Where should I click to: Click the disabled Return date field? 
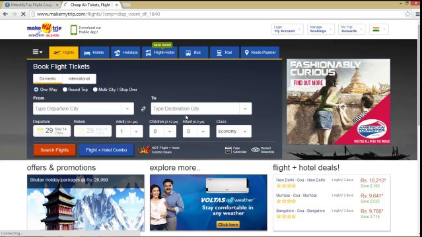tap(92, 131)
